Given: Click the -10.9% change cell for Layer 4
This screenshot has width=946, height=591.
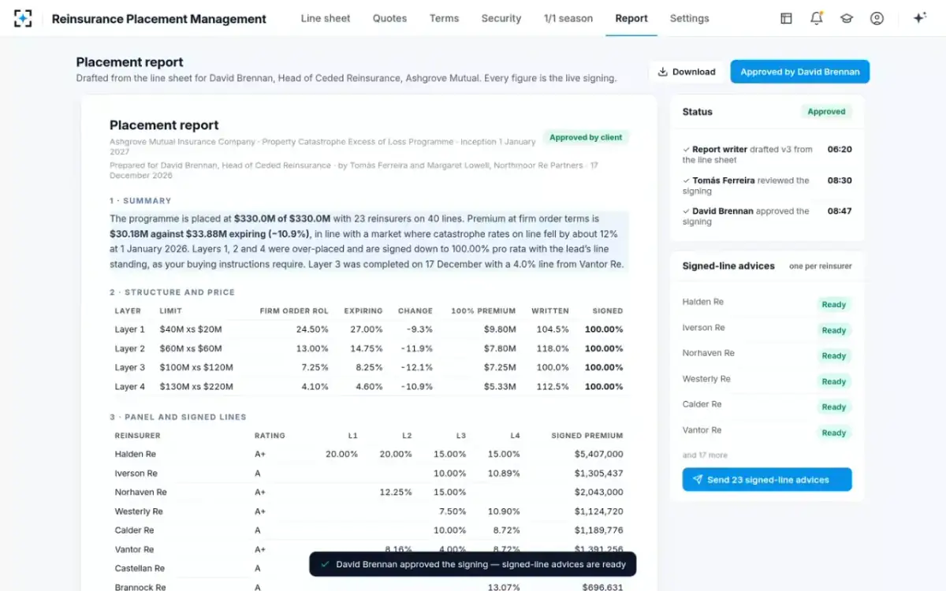Looking at the screenshot, I should click(x=416, y=387).
